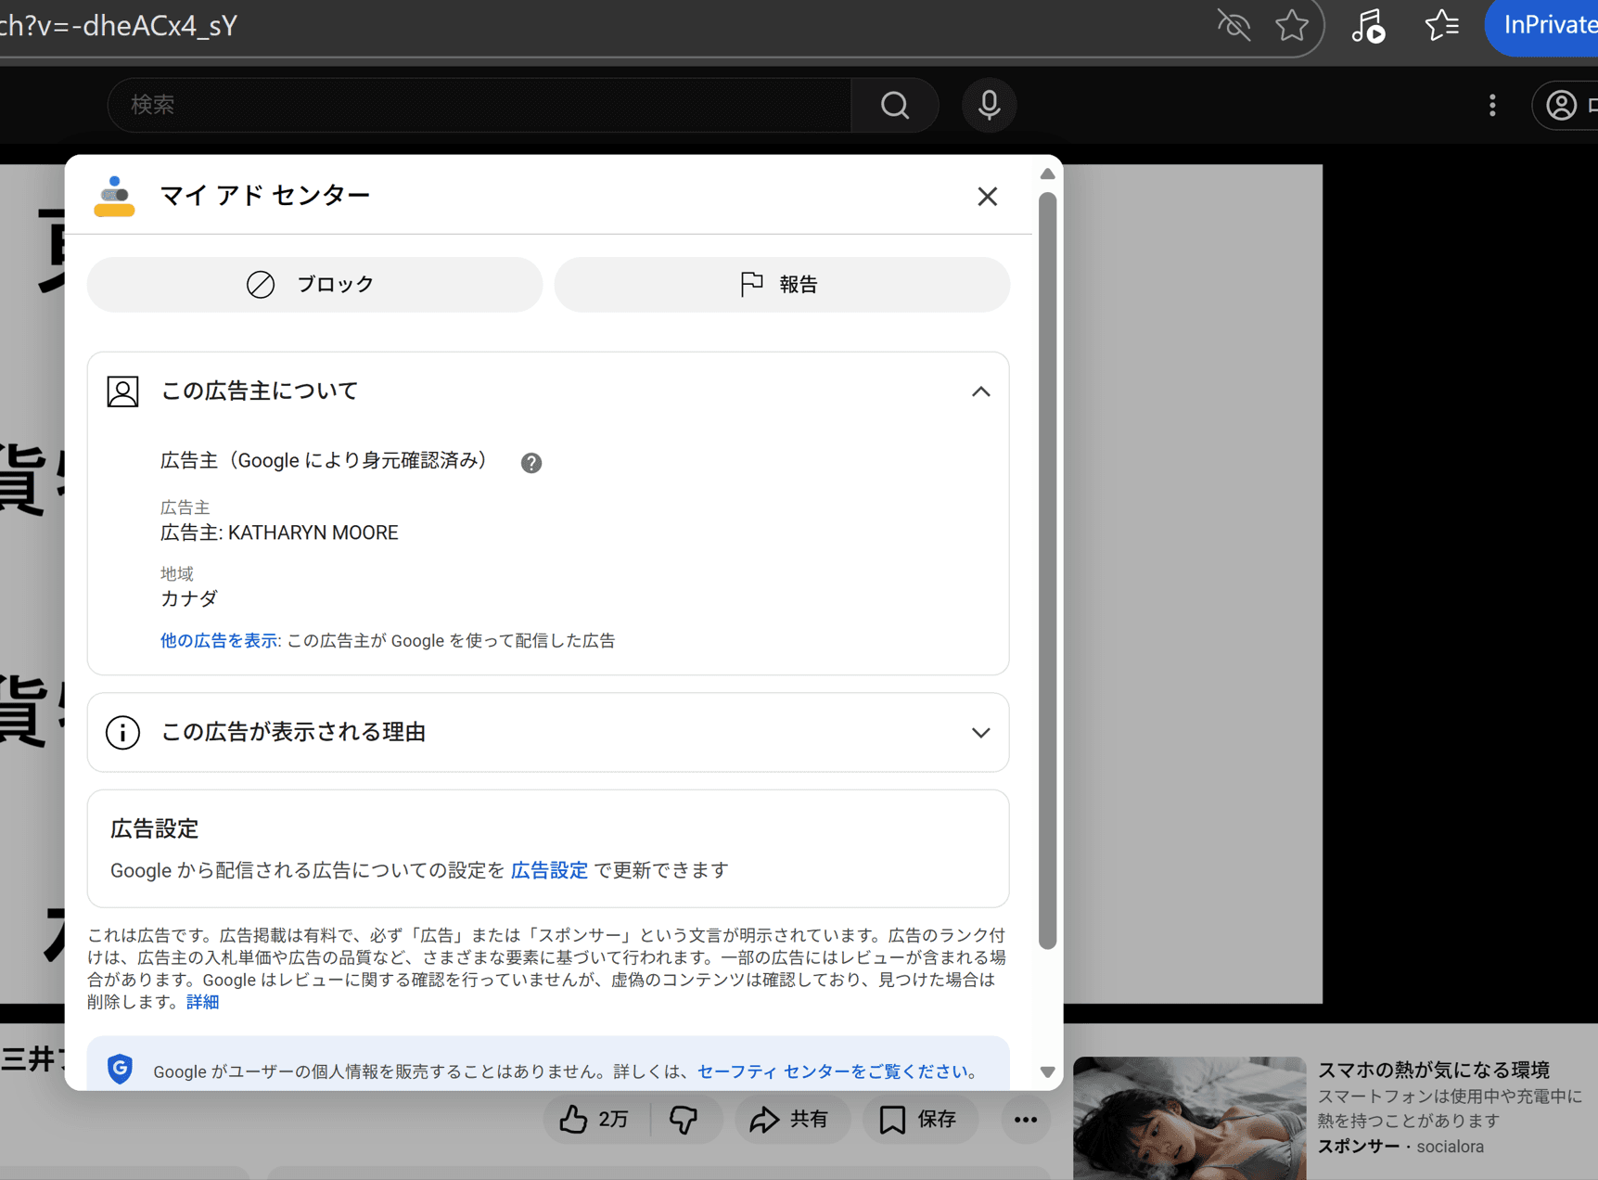The image size is (1598, 1180).
Task: Click the advertiser name KATHARYN MOORE
Action: 313,532
